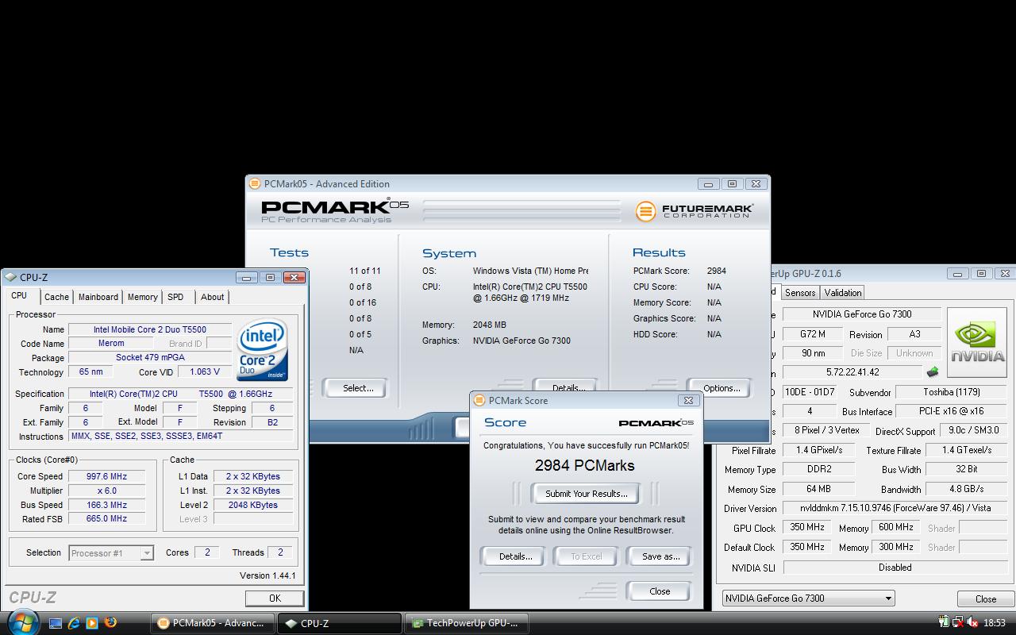
Task: Click CPU-Z title bar icon
Action: click(x=10, y=277)
